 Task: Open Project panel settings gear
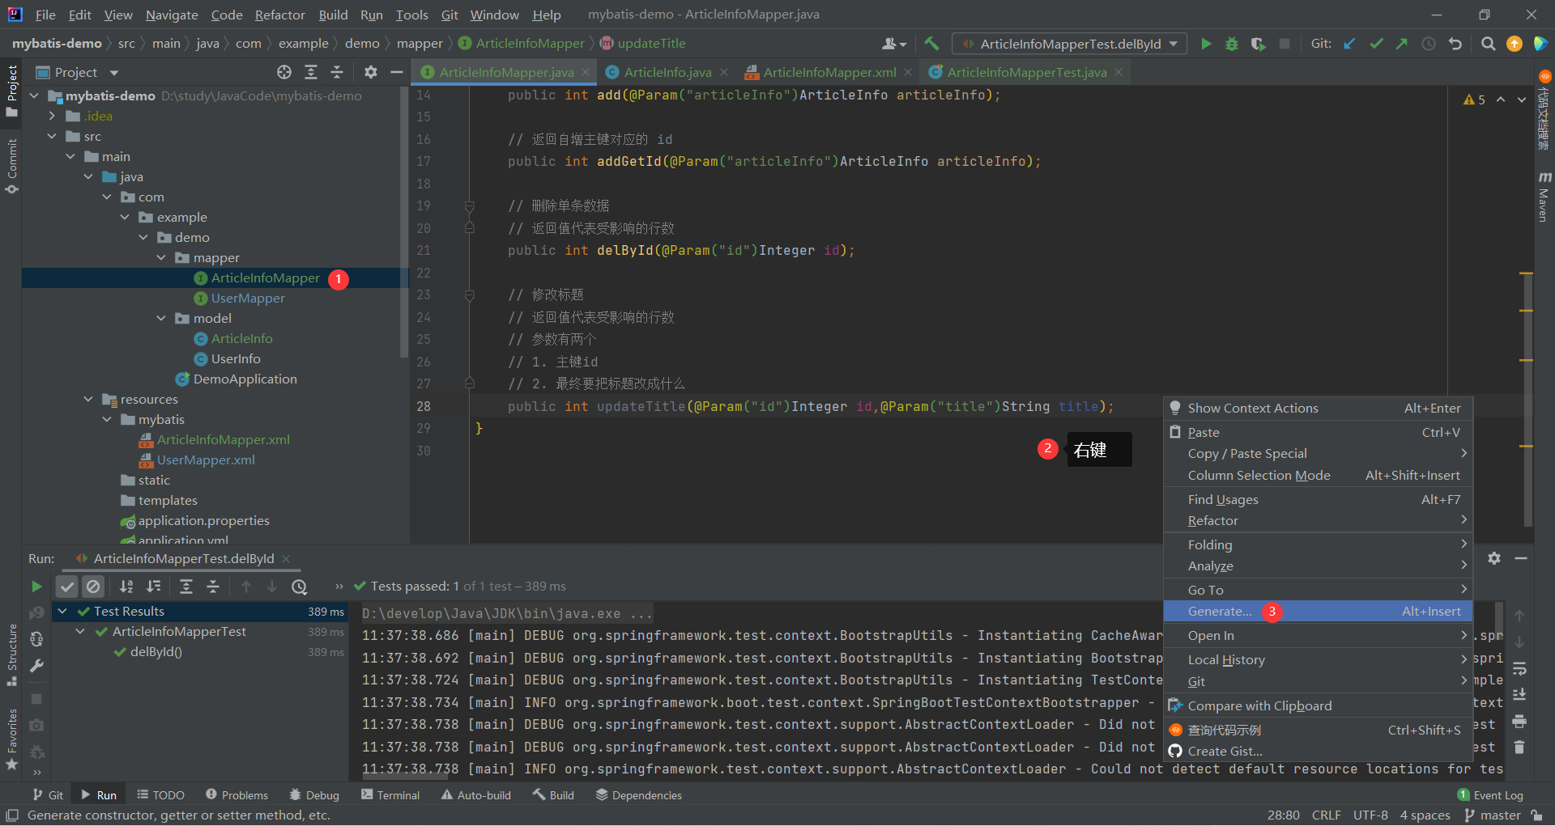click(371, 72)
